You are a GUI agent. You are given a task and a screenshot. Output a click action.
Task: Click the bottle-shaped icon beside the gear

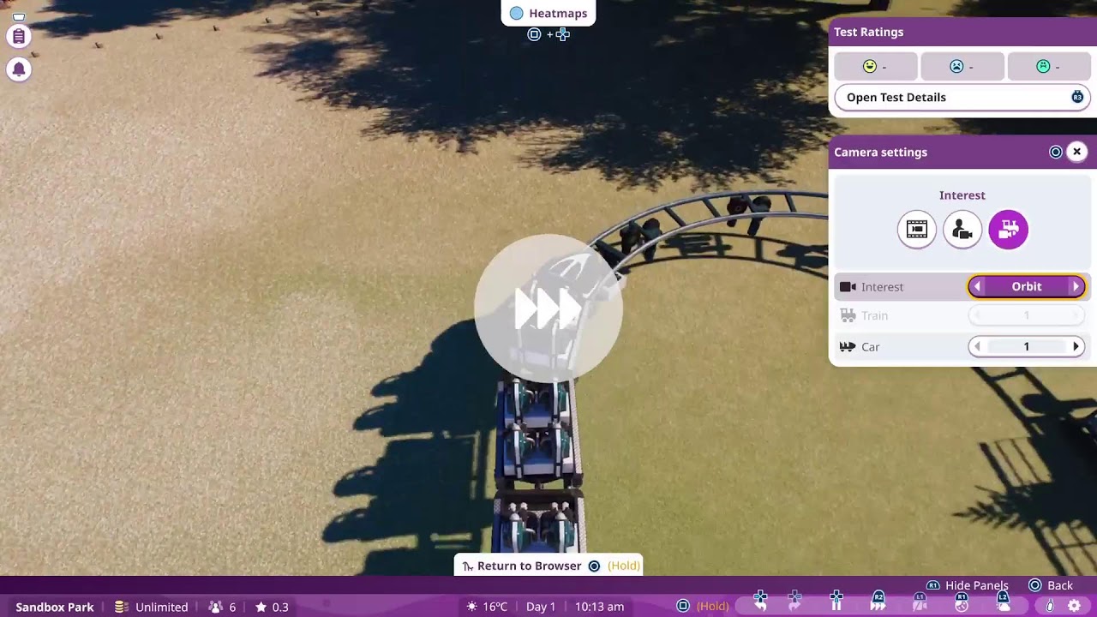click(1050, 607)
